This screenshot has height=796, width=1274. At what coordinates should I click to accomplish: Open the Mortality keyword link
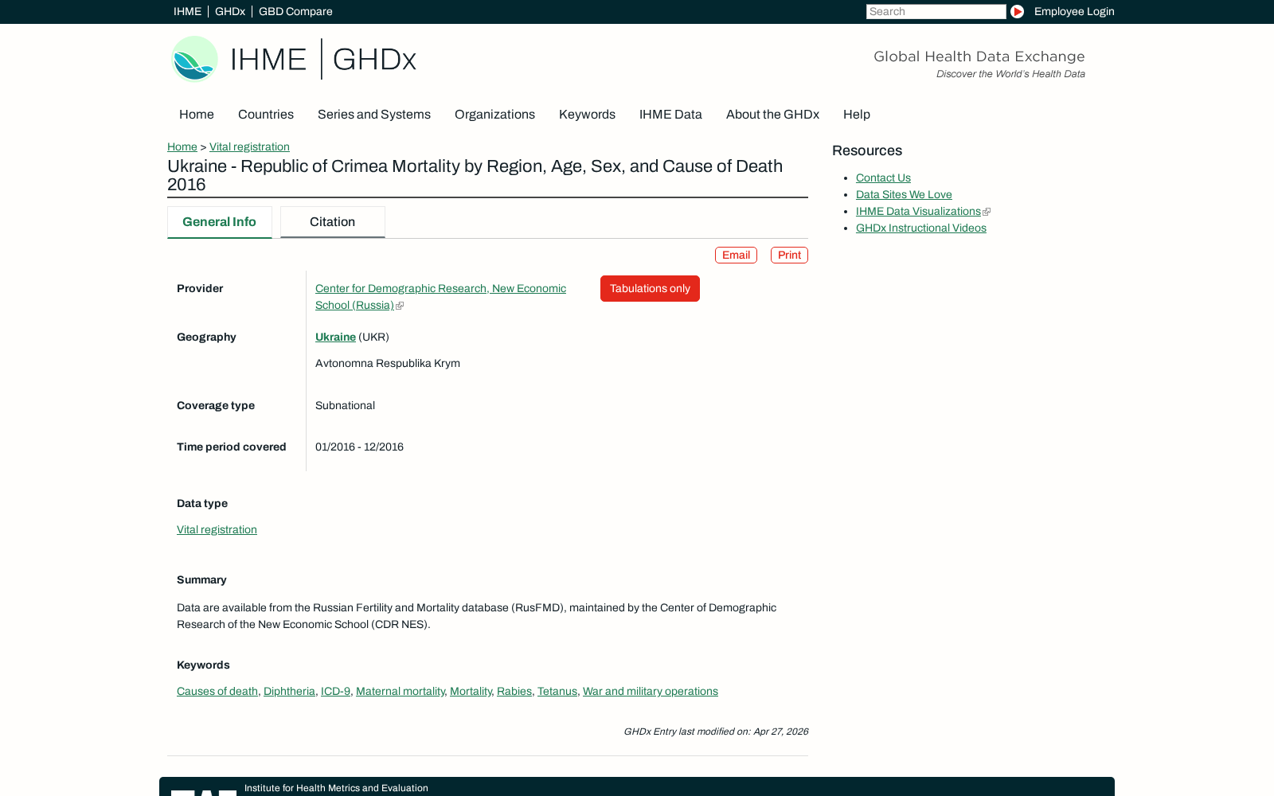pos(471,691)
